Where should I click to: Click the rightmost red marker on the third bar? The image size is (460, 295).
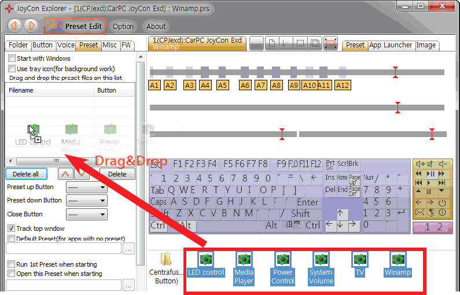[x=432, y=134]
